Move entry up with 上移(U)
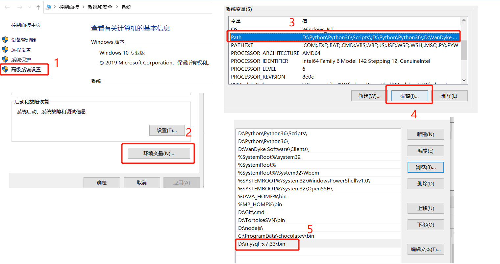This screenshot has width=500, height=264. (x=426, y=208)
